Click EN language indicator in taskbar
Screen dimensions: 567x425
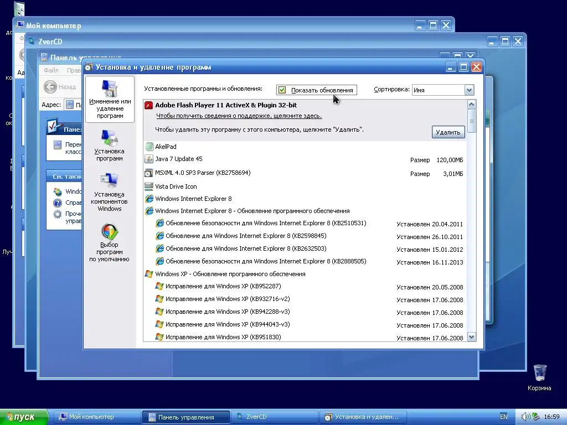coord(504,417)
